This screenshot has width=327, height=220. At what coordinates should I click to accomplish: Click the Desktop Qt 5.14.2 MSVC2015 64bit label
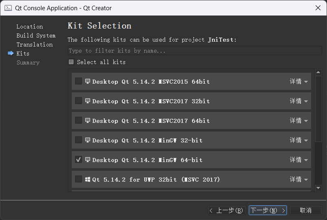coord(151,82)
